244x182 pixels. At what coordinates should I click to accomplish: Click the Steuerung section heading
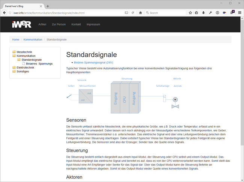point(77,150)
